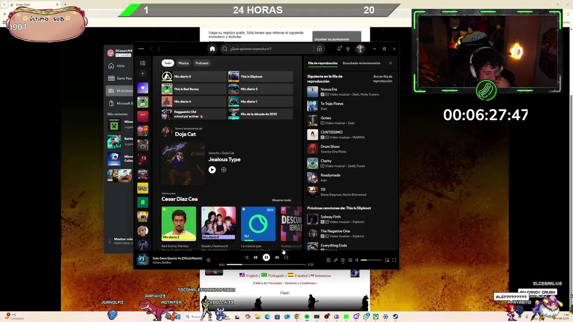Go back in Spotify navigation

(152, 49)
